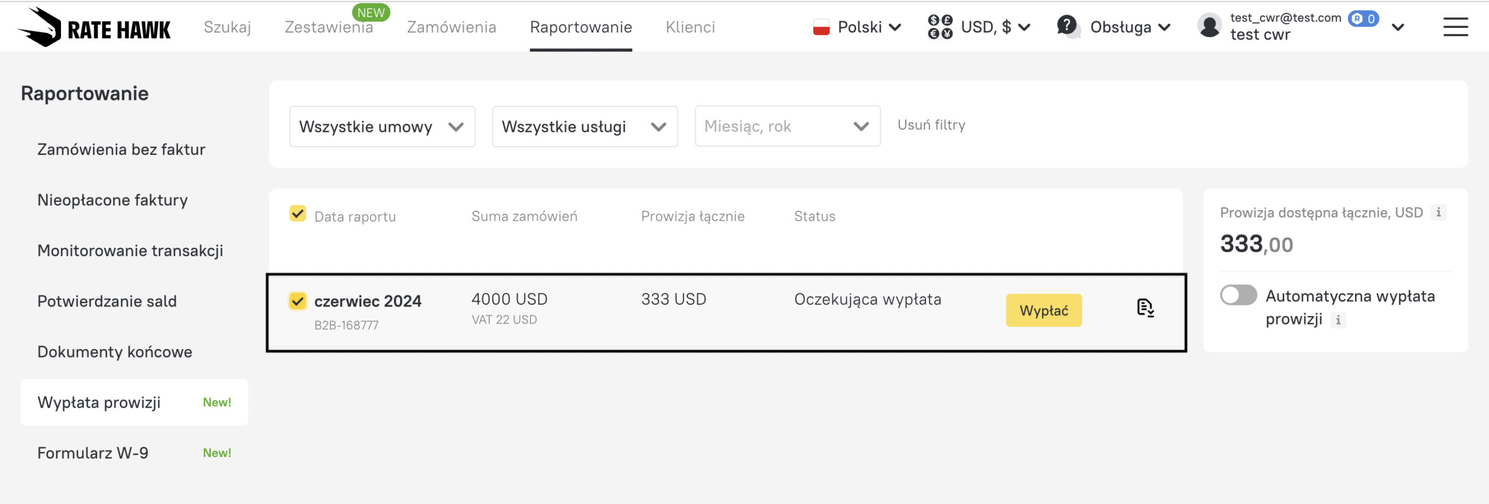
Task: Open the Miesiąc, rok date dropdown
Action: pos(787,127)
